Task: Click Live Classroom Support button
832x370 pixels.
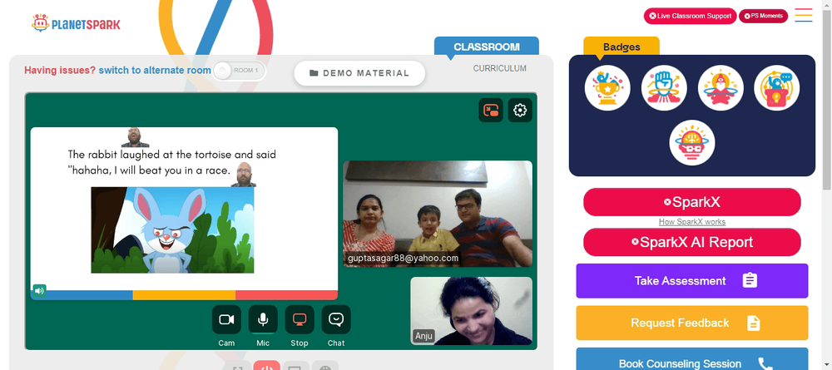Action: [691, 16]
